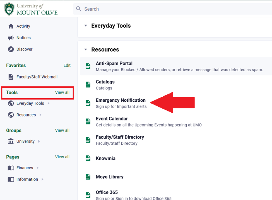Viewport: 272px width, 200px height.
Task: Click the Groups section heading
Action: pyautogui.click(x=14, y=130)
